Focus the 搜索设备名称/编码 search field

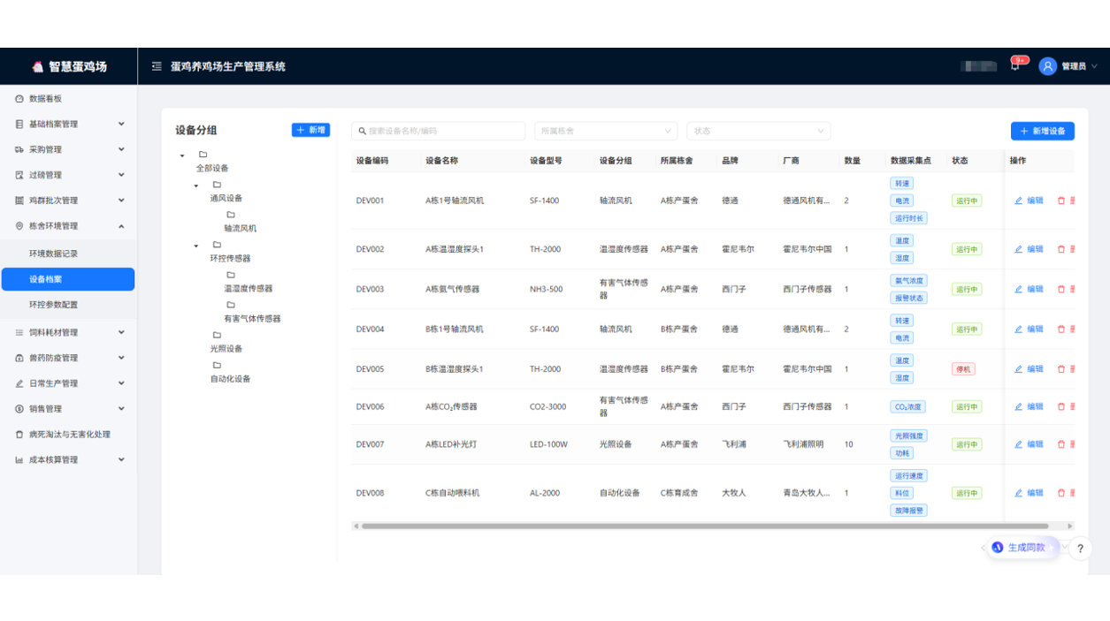(438, 131)
